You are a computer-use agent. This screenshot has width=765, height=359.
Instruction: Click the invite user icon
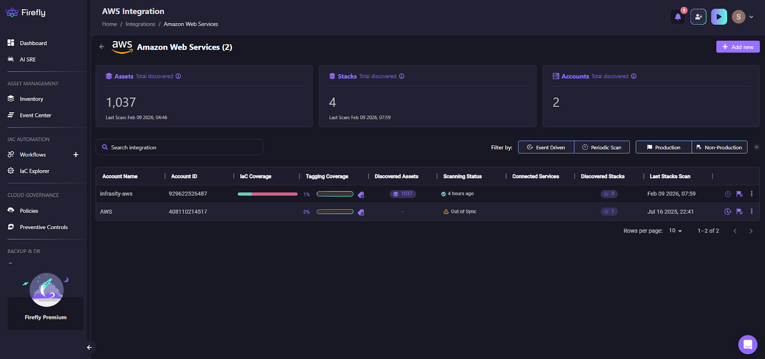[699, 17]
